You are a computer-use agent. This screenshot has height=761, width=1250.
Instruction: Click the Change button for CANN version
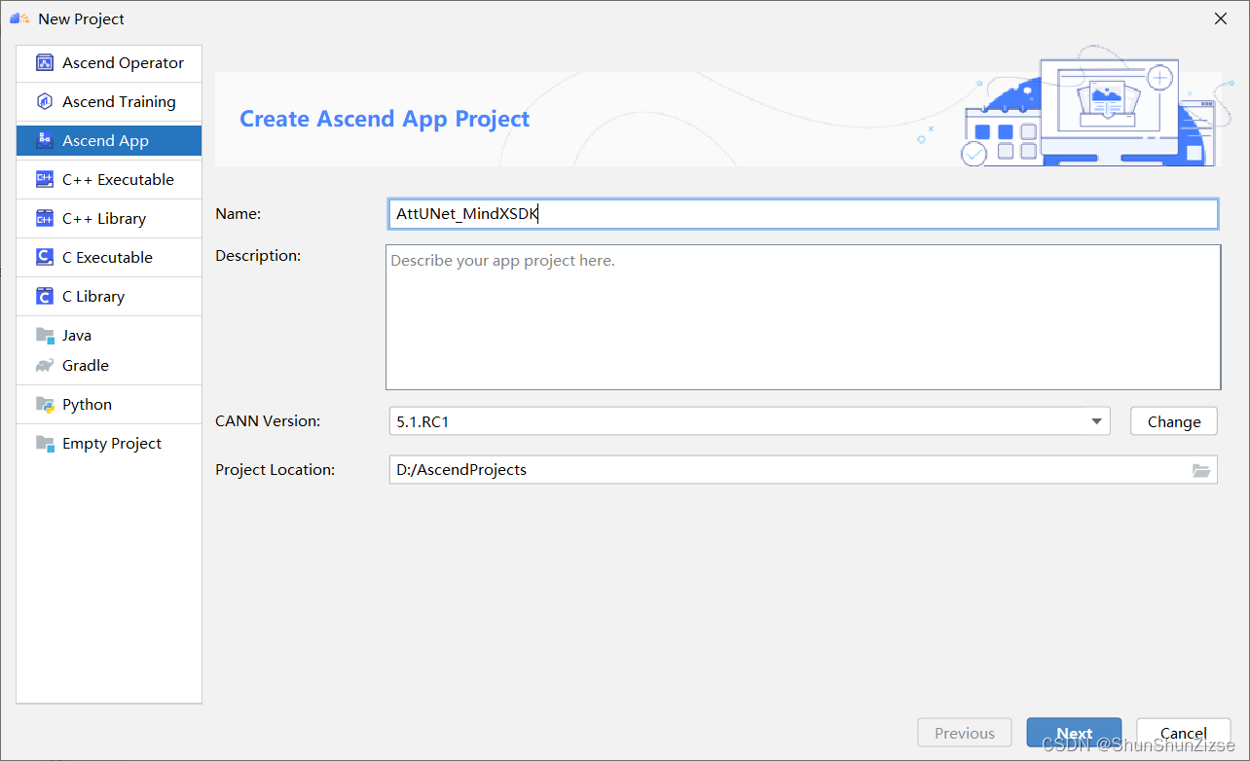1173,421
